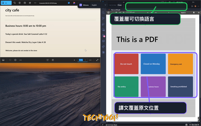Open the blue Designer app icon in Photos
The height and width of the screenshot is (126, 201).
[69, 3]
